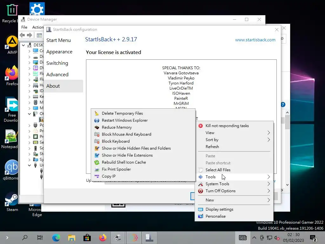325x244 pixels.
Task: Click the scrollbar up arrow at right edge
Action: coord(287,112)
